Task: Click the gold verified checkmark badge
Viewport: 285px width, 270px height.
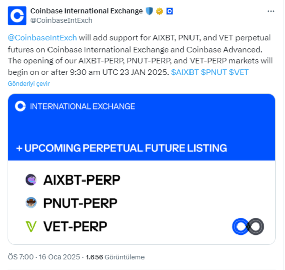Action: click(x=159, y=11)
